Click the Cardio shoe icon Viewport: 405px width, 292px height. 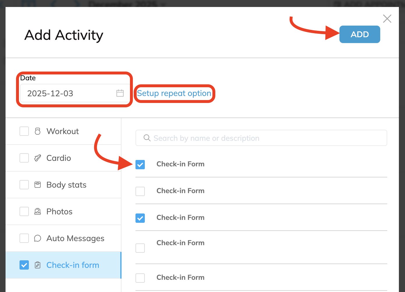[38, 158]
